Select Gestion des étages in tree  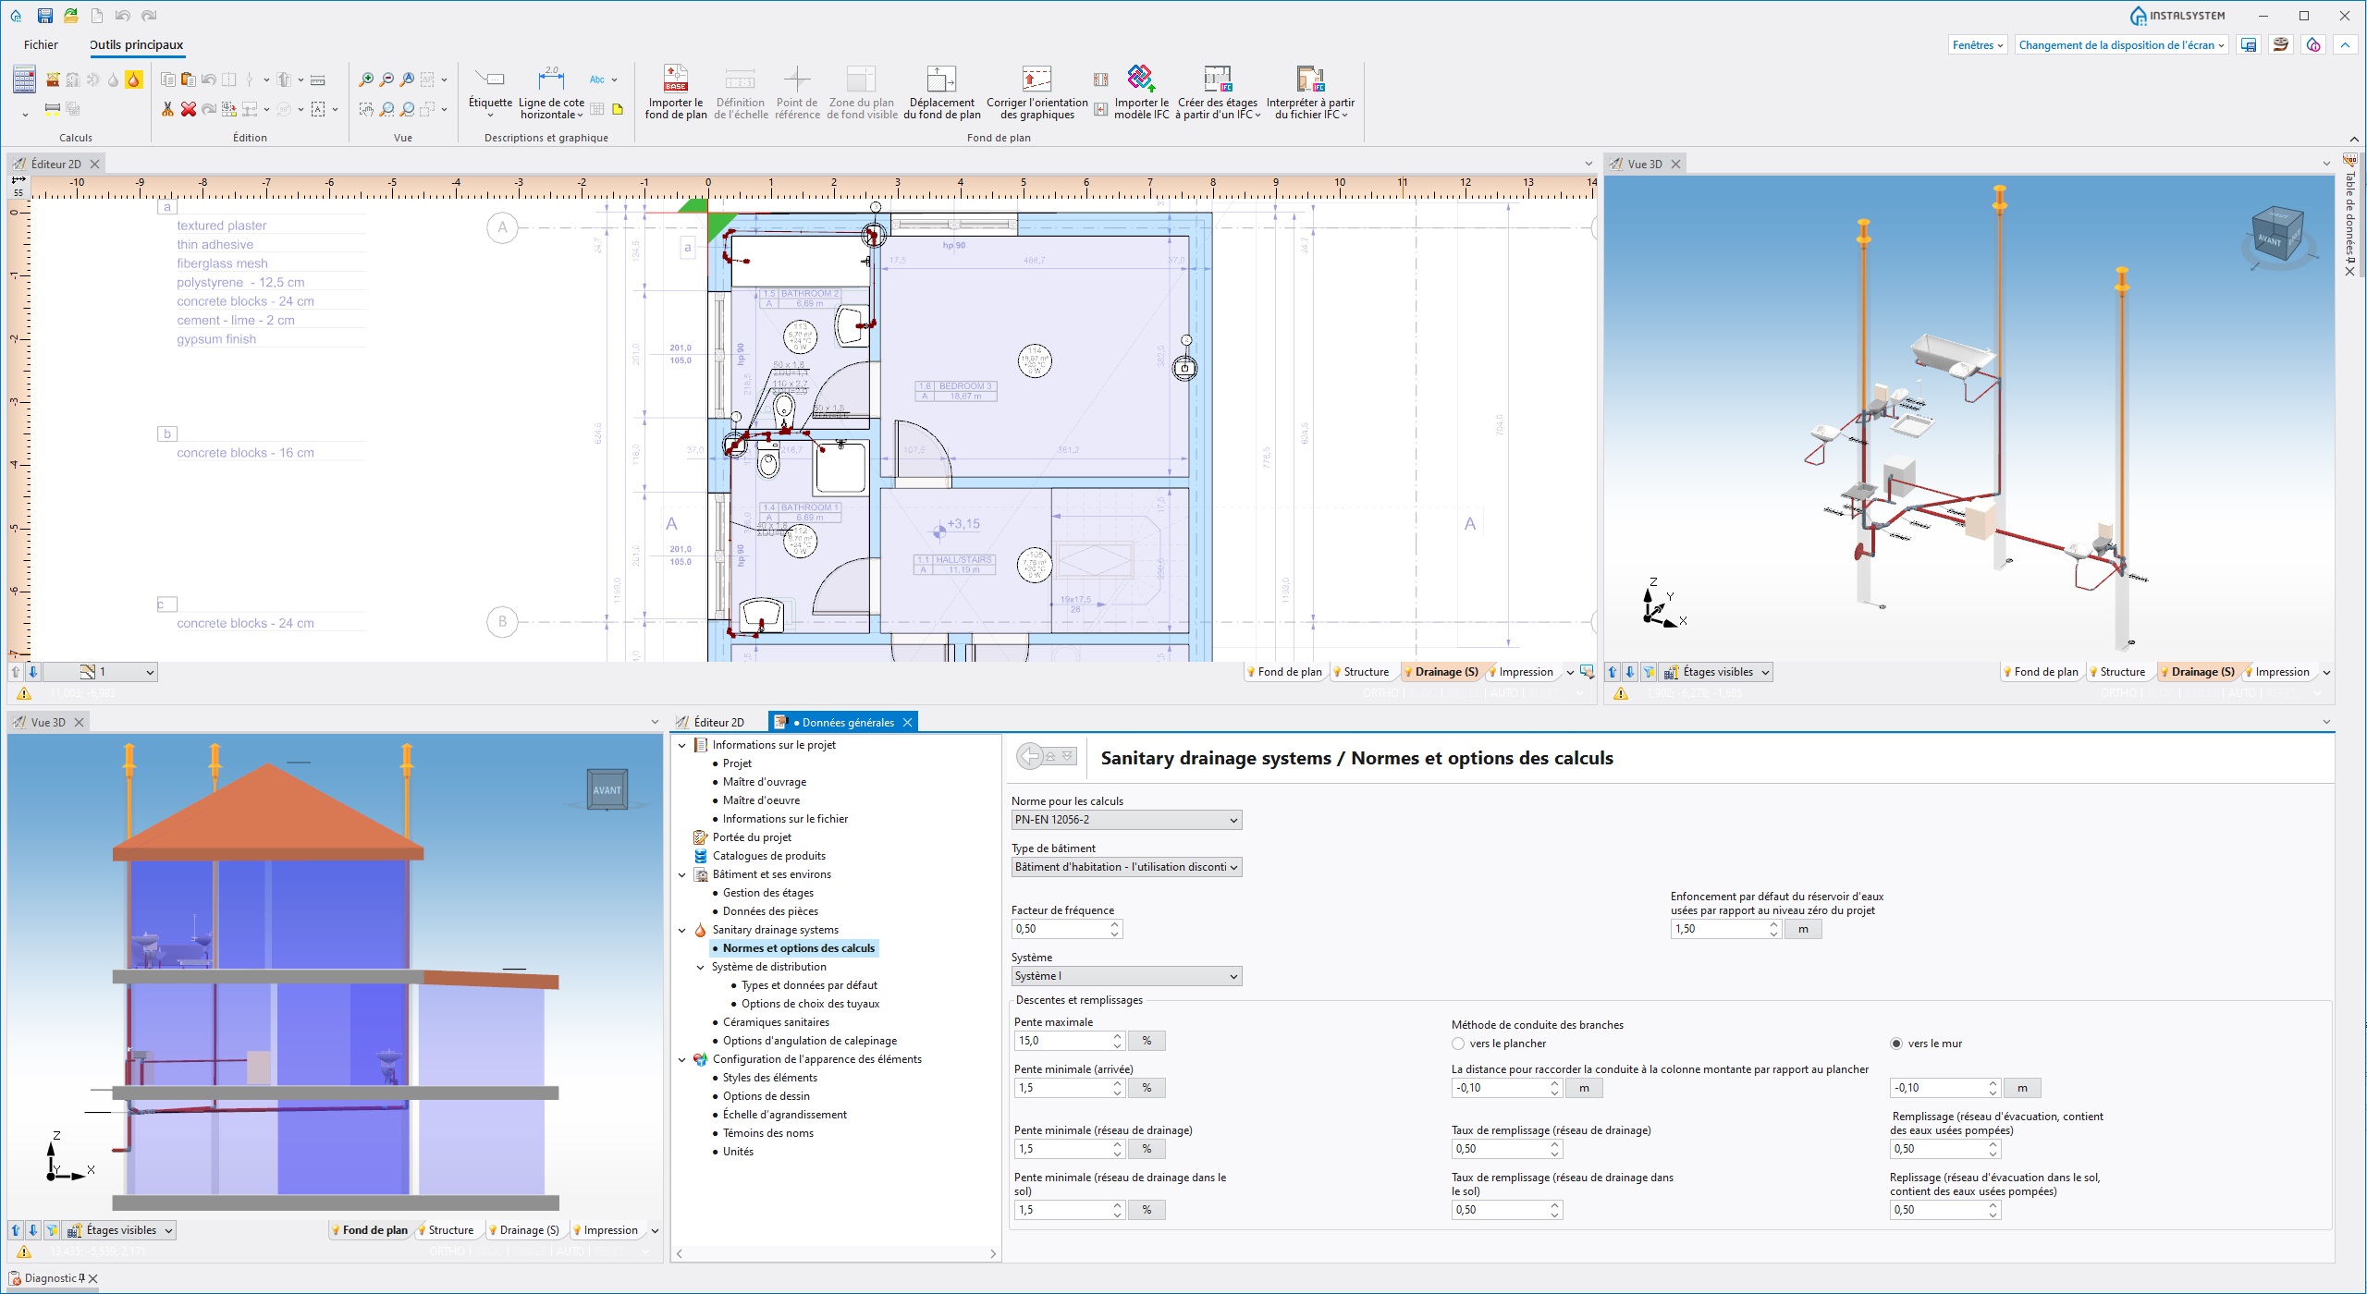pyautogui.click(x=767, y=893)
